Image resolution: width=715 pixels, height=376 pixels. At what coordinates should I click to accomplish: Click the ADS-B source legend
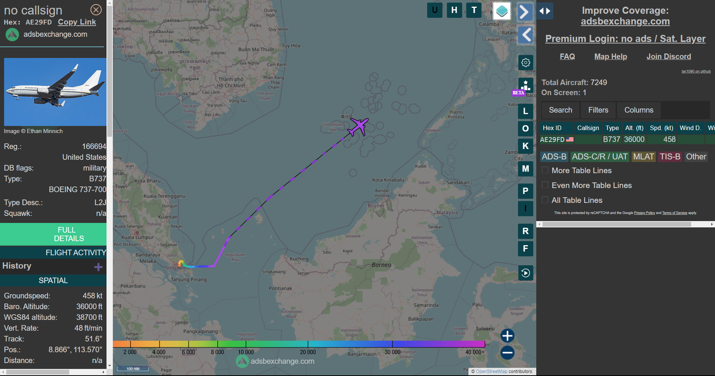[554, 157]
